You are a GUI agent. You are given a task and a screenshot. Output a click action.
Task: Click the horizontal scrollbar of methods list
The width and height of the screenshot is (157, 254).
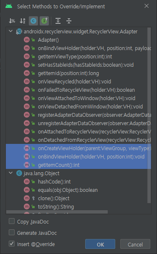[57, 212]
